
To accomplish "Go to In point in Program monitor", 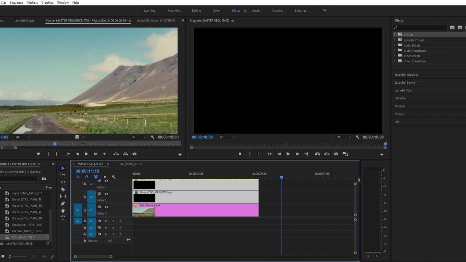I will pyautogui.click(x=270, y=154).
